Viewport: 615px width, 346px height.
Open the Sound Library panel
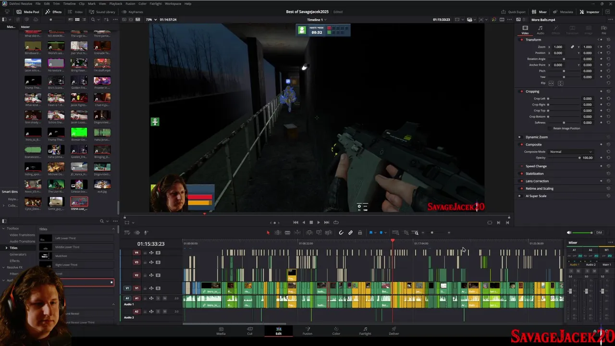click(102, 12)
